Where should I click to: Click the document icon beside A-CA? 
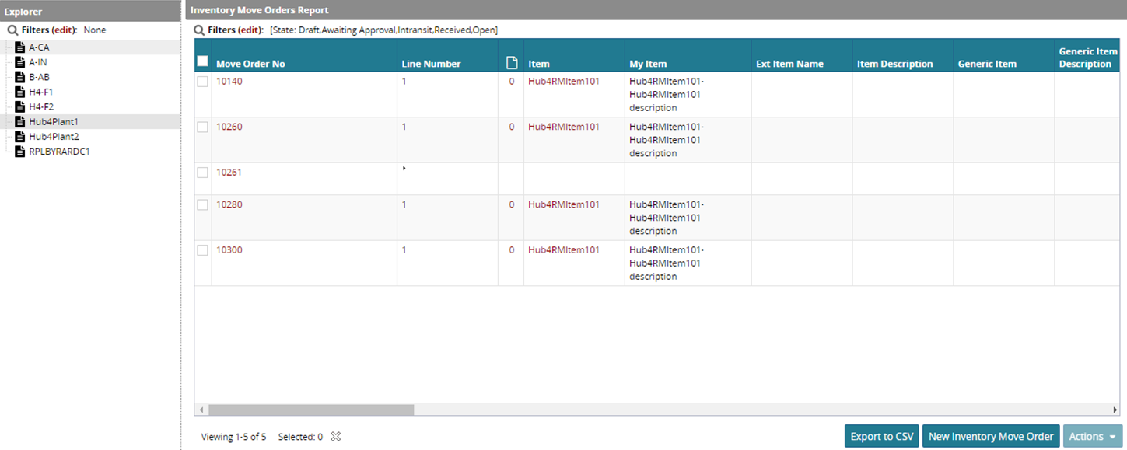point(20,47)
